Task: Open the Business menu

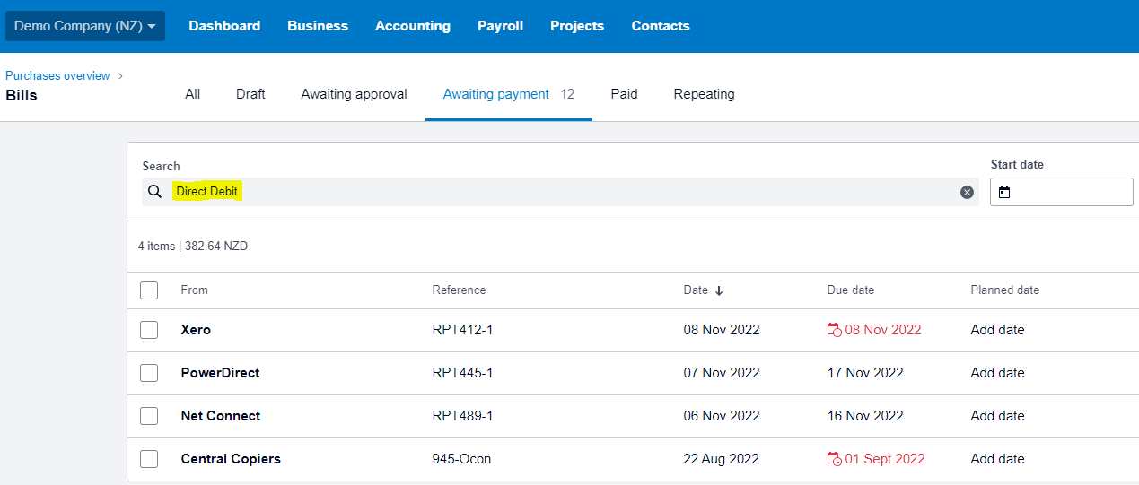Action: click(318, 26)
